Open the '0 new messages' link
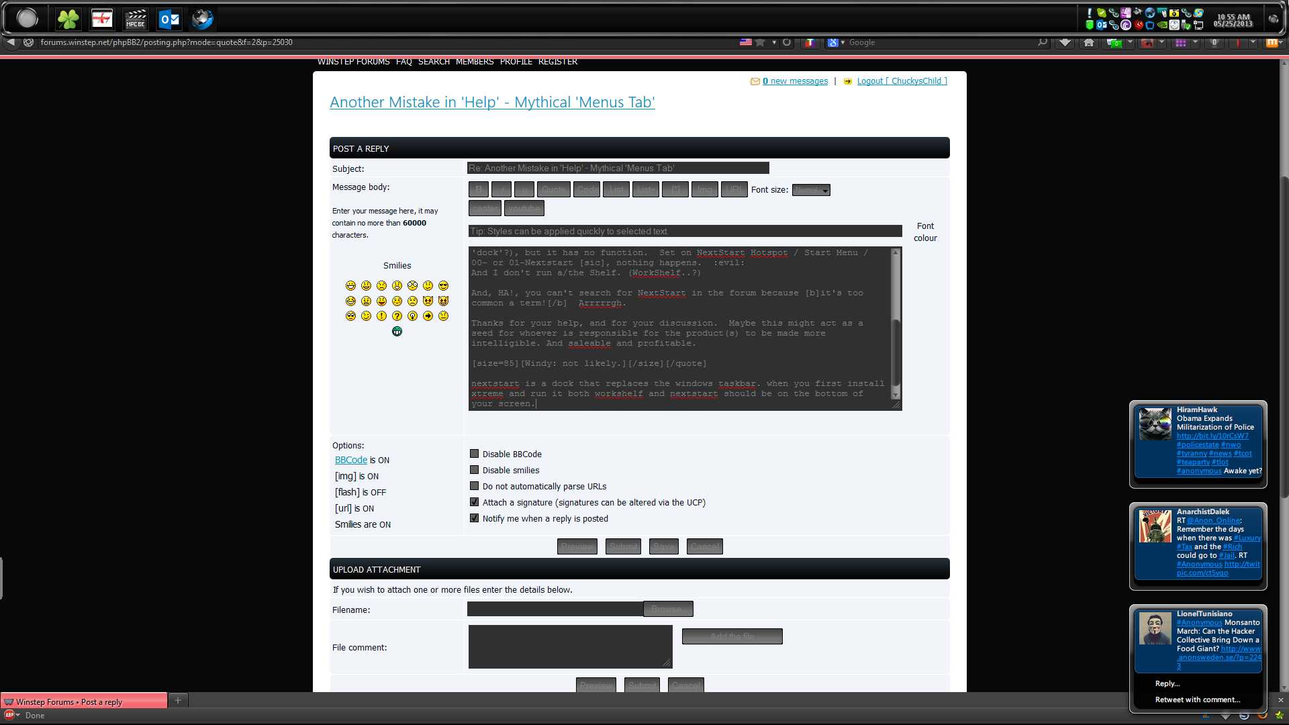Screen dimensions: 1289x725 coord(795,81)
